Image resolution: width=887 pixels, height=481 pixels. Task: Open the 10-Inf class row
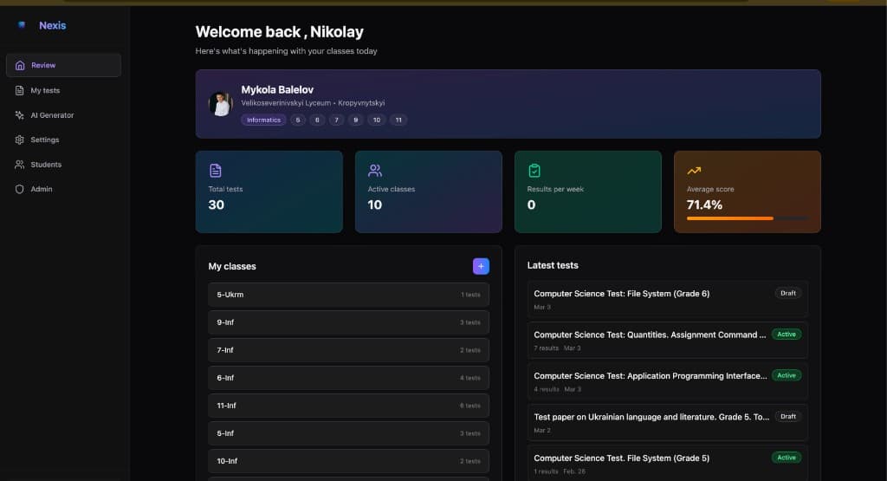[x=348, y=461]
